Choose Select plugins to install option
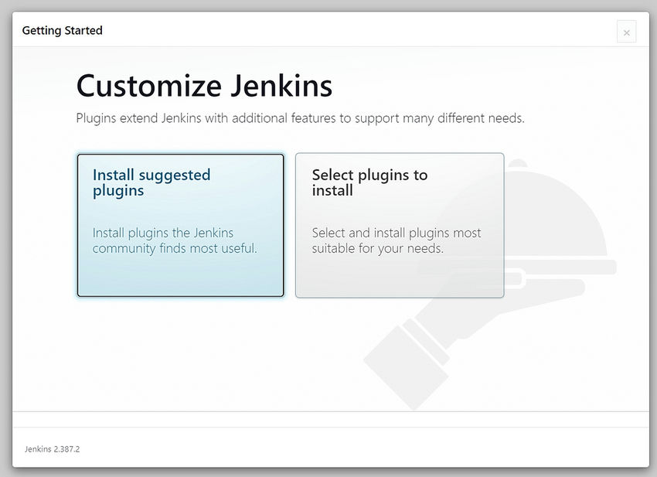657x477 pixels. point(399,225)
